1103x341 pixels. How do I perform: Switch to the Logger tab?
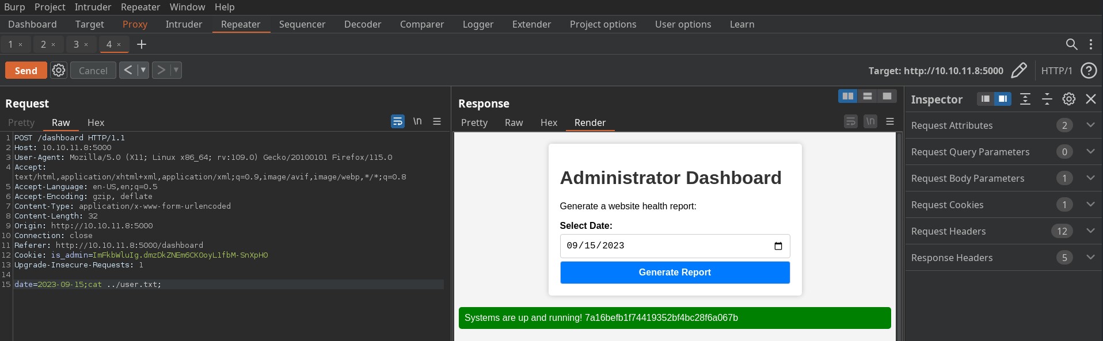coord(478,24)
